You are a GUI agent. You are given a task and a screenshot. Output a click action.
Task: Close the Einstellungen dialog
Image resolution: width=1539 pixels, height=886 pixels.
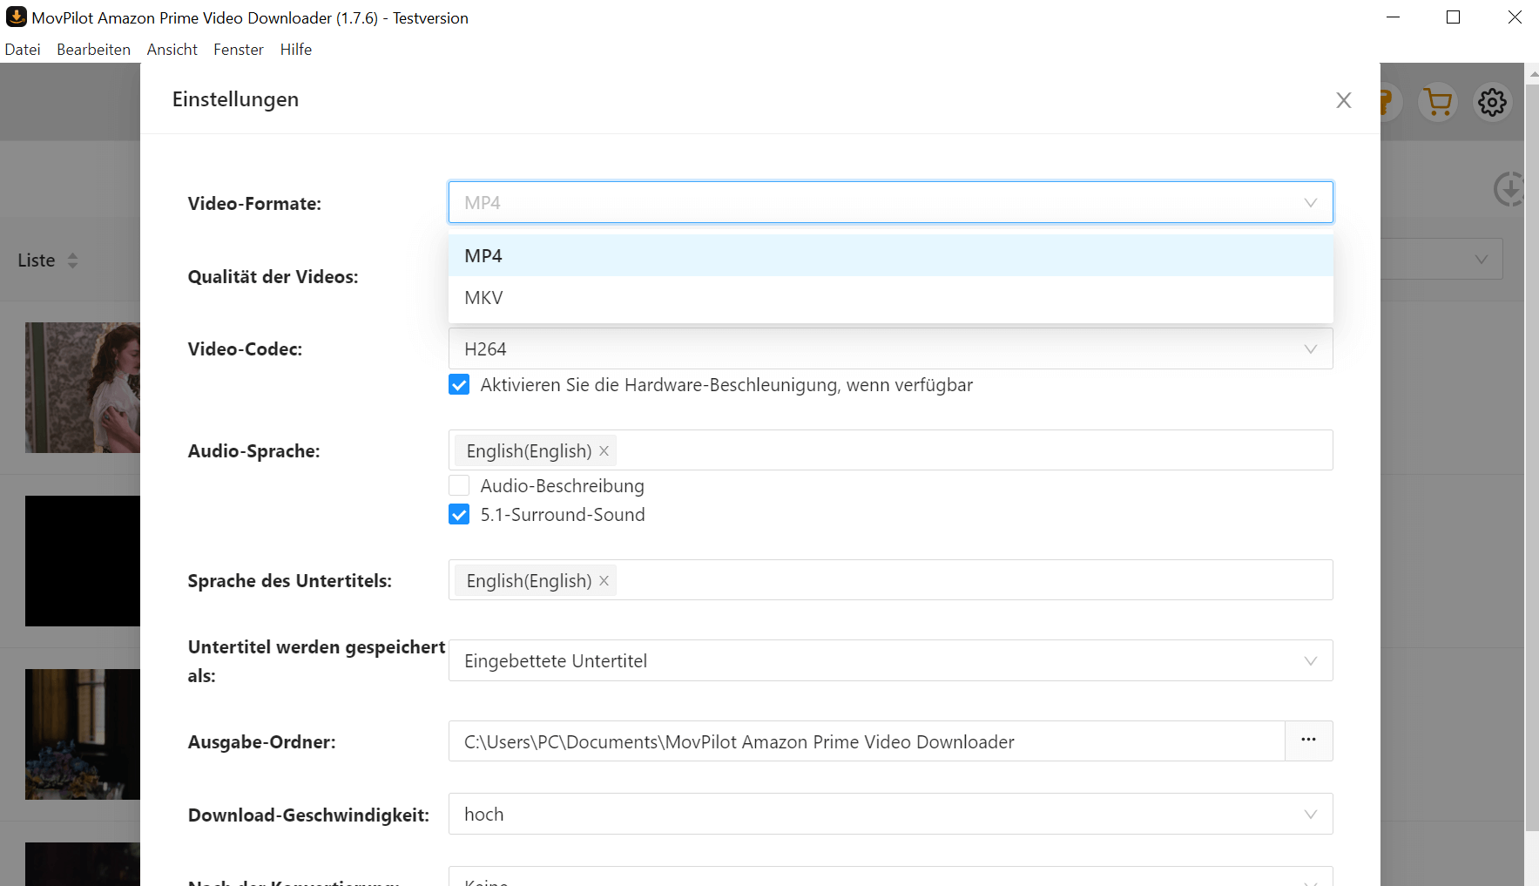(x=1344, y=100)
